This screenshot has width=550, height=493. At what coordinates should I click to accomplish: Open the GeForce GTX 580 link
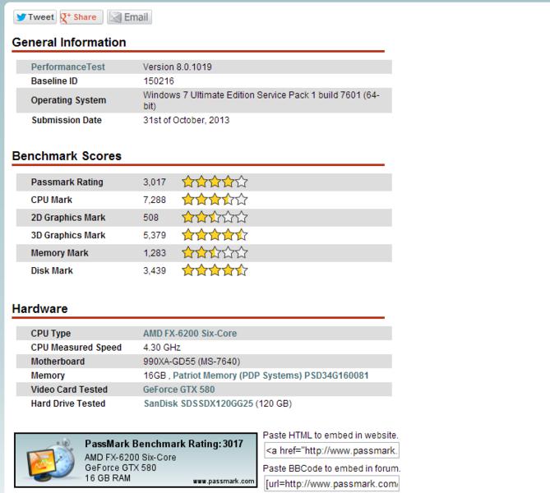pos(179,389)
